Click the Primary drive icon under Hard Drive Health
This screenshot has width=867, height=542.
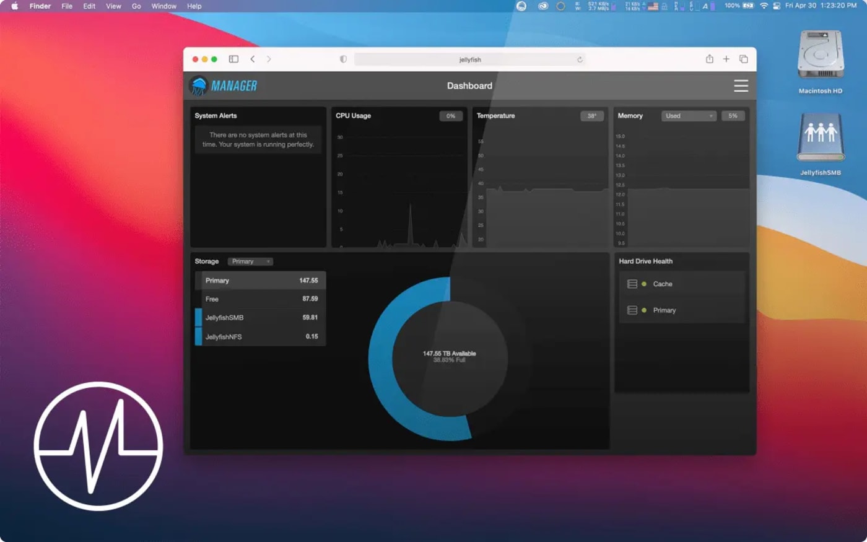tap(632, 310)
